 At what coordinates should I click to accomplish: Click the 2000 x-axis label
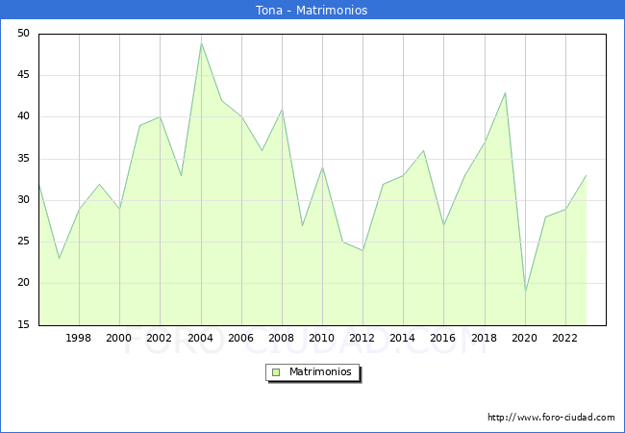(x=119, y=339)
